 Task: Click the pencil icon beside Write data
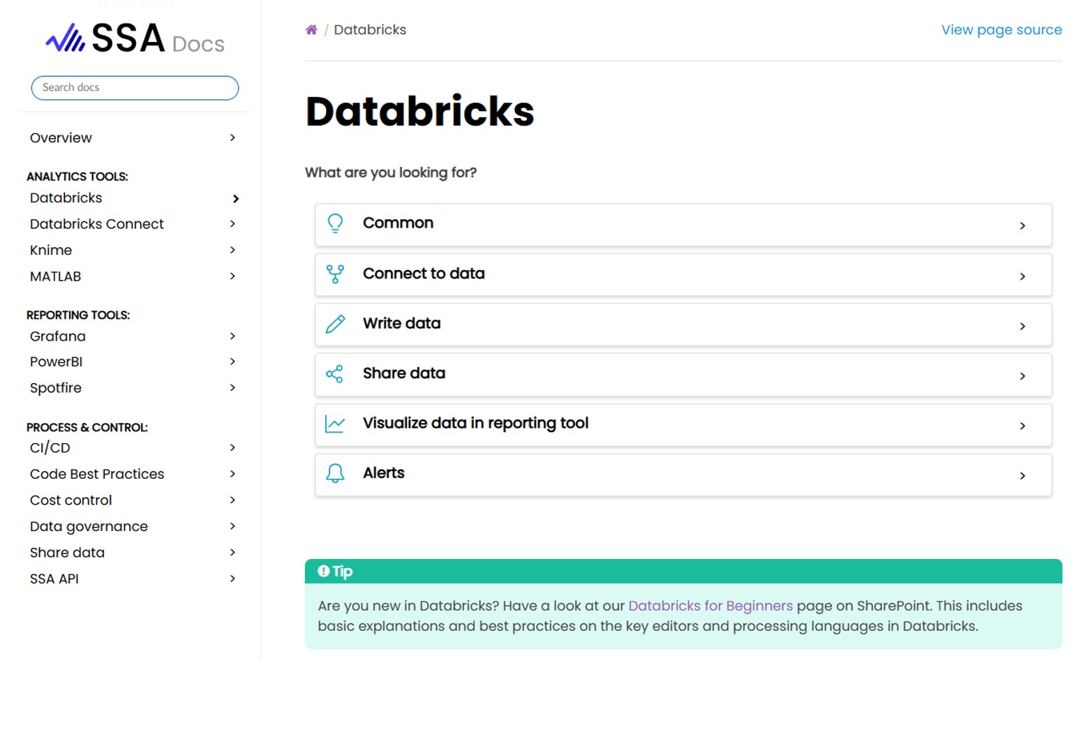tap(335, 324)
